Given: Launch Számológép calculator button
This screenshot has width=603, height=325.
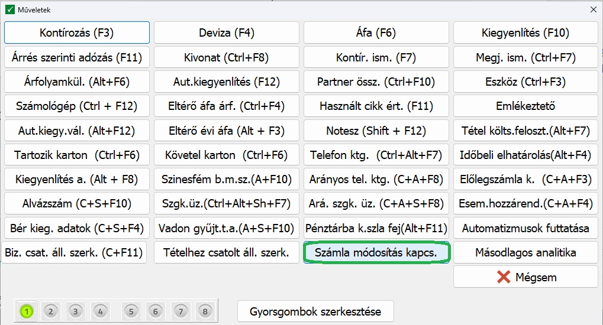Looking at the screenshot, I should [77, 106].
